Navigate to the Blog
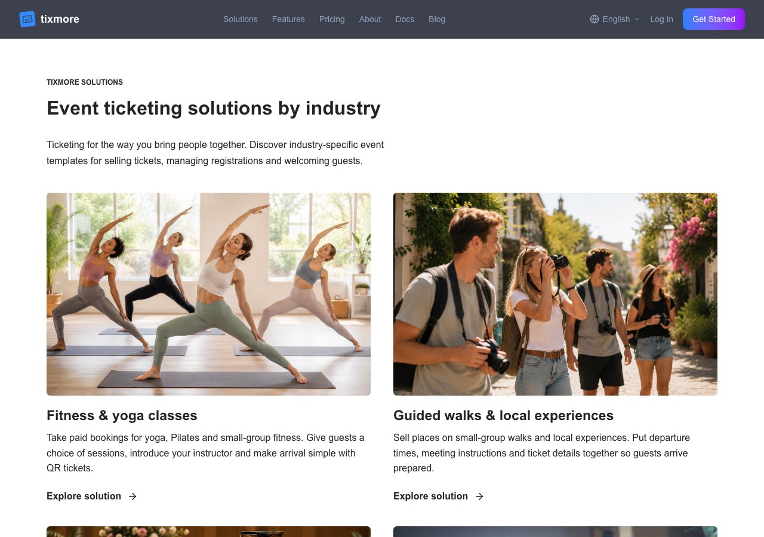764x537 pixels. point(437,19)
